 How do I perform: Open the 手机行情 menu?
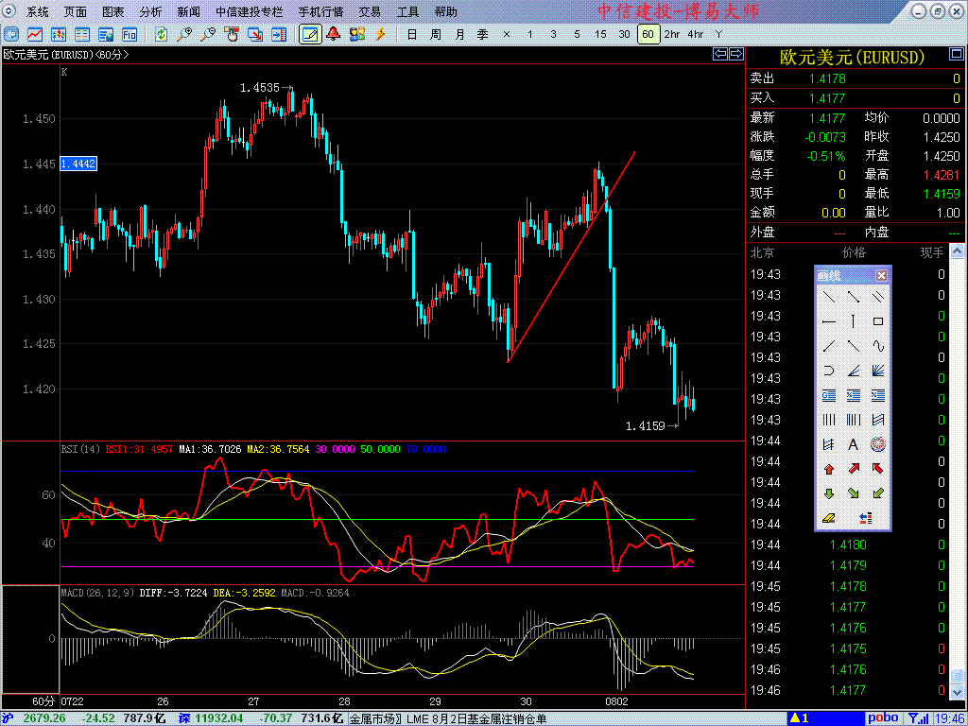click(x=321, y=11)
